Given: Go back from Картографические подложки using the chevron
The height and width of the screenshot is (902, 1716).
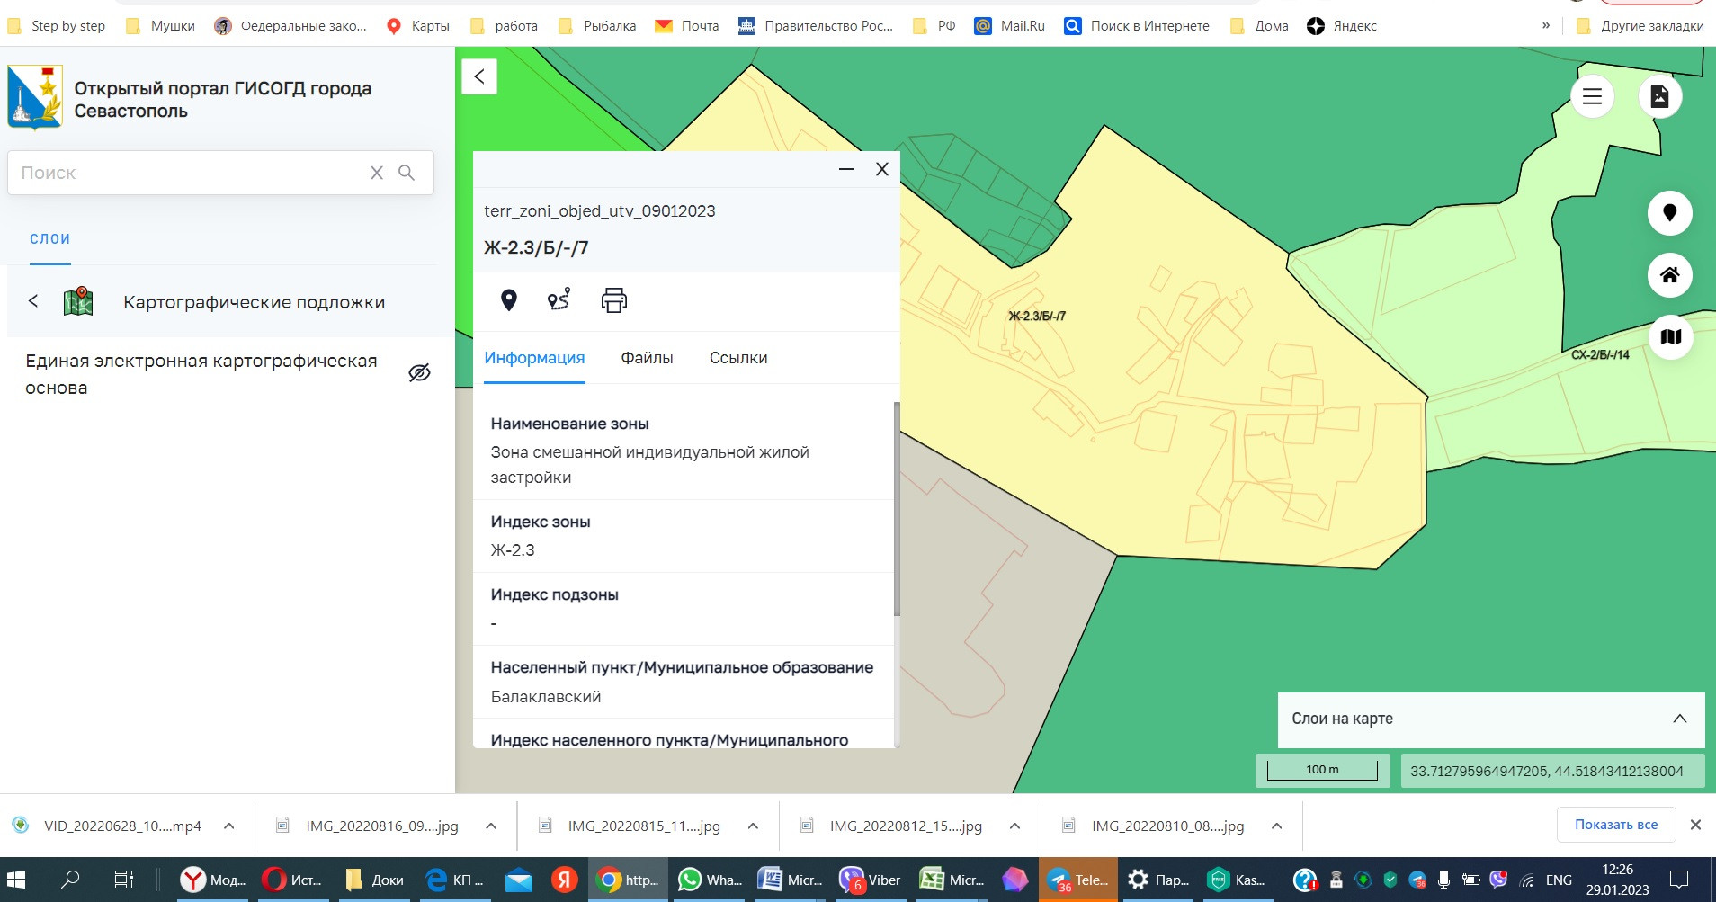Looking at the screenshot, I should coord(33,301).
